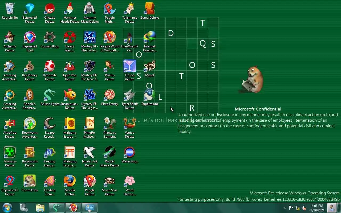Screen dimensions: 341x213
Task: Select TipTop Deluxe icon
Action: click(x=130, y=70)
